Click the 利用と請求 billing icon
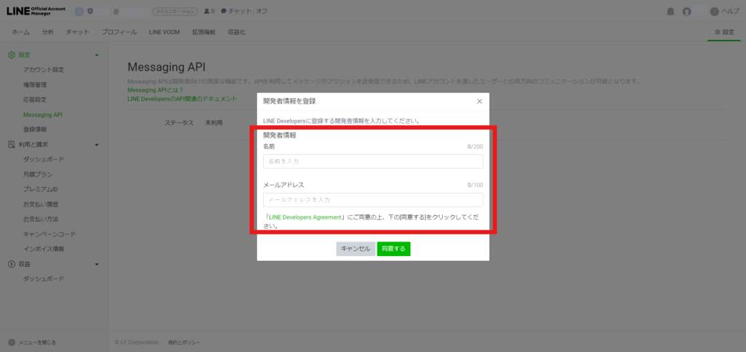 [x=12, y=144]
